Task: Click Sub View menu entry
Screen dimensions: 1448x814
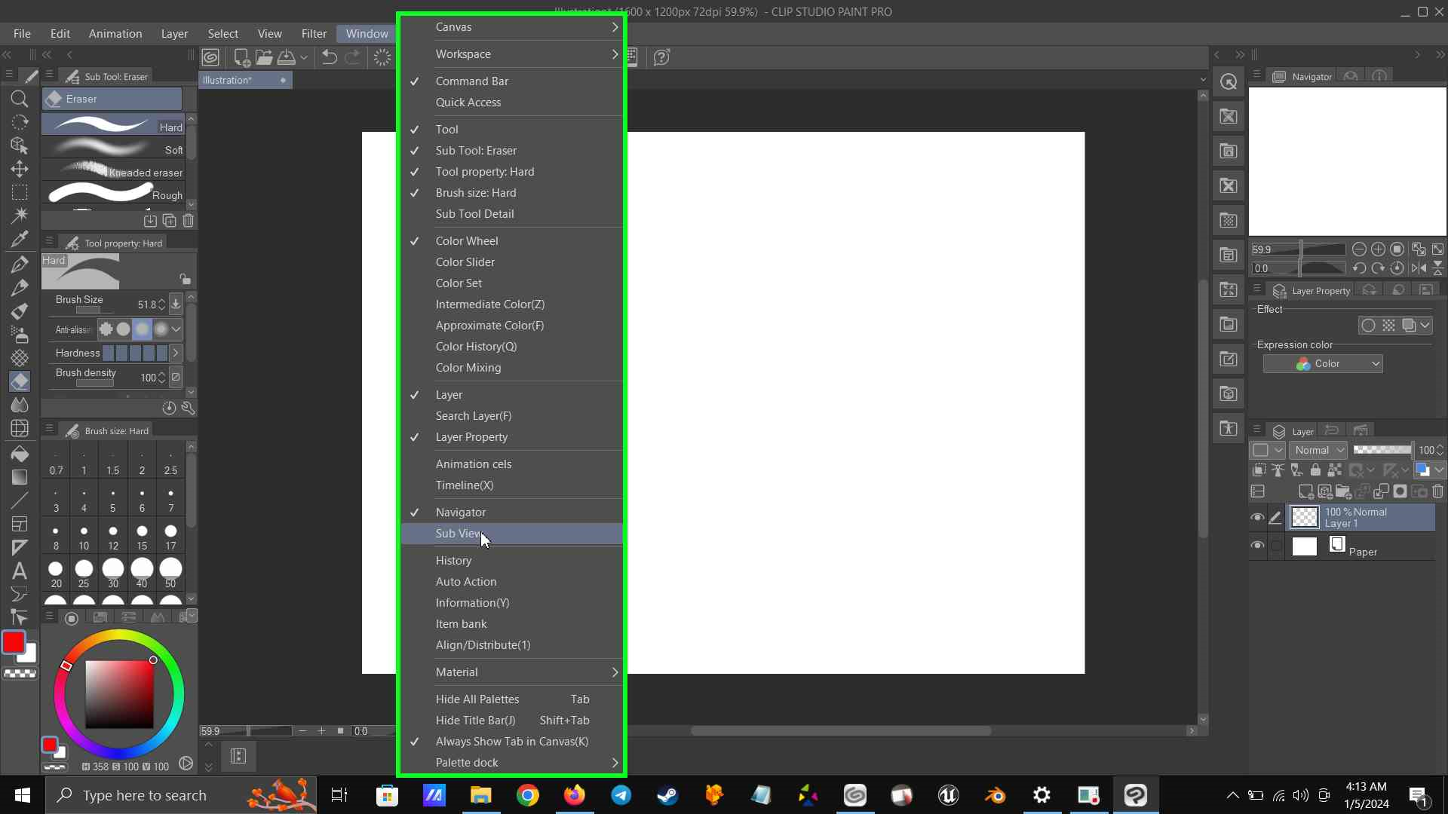Action: point(459,534)
